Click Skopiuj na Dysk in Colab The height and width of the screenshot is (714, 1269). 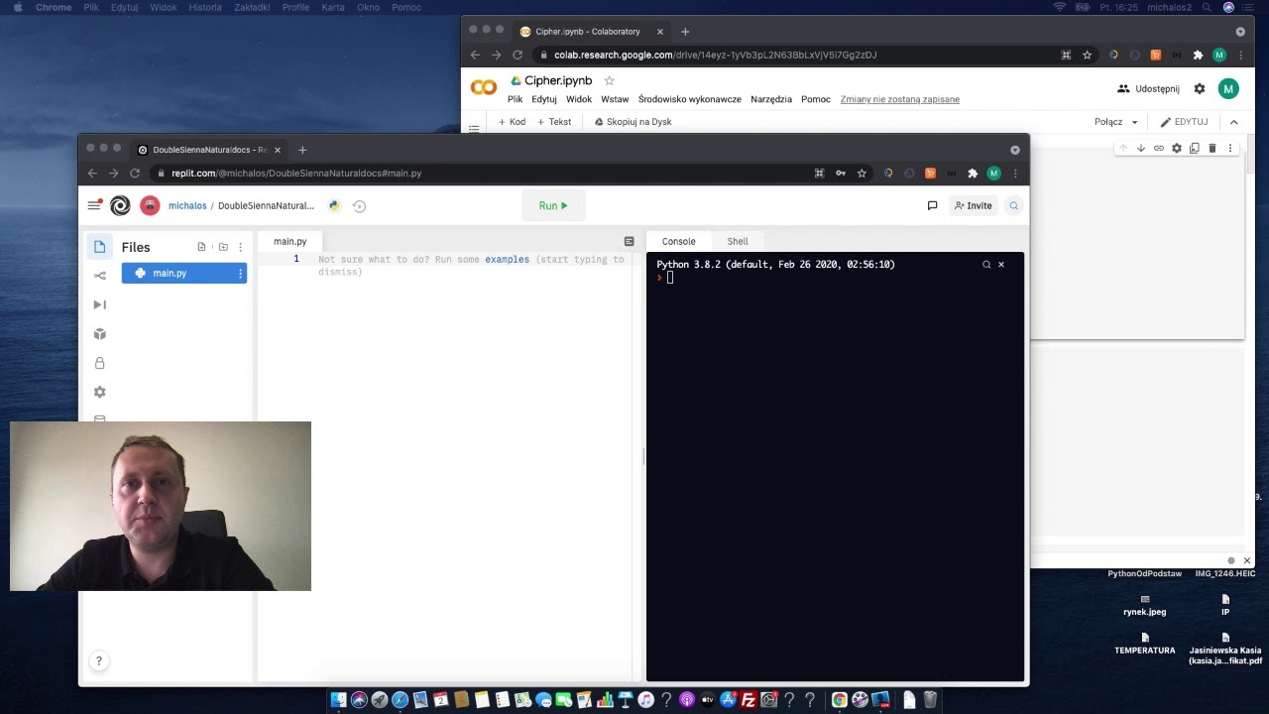(x=633, y=122)
